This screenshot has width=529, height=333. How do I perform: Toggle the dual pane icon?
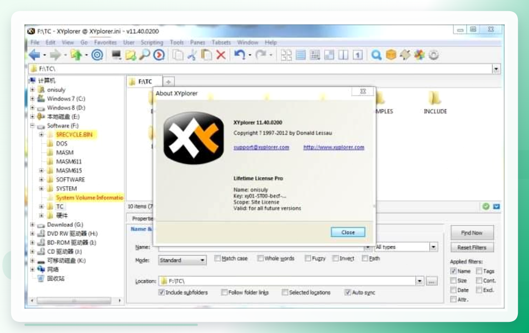click(x=343, y=54)
